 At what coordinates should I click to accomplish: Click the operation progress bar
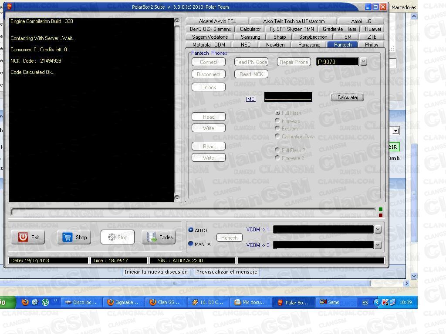tap(193, 212)
